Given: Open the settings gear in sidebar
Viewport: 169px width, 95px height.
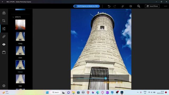Looking at the screenshot, I should (x=4, y=86).
